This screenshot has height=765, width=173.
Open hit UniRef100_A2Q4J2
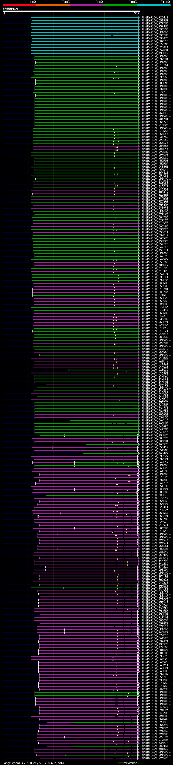point(155,18)
